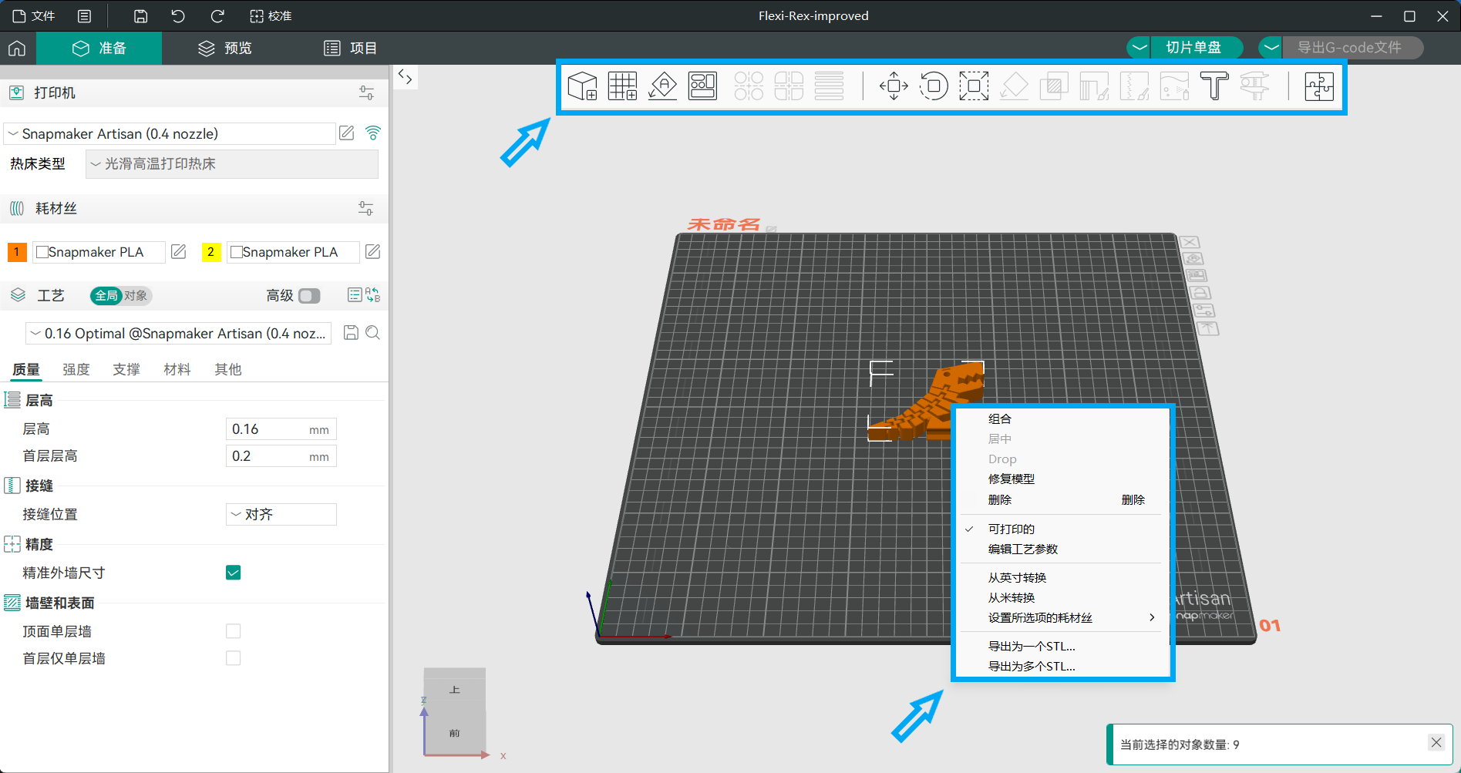Redo the last action
Image resolution: width=1461 pixels, height=773 pixels.
click(217, 16)
